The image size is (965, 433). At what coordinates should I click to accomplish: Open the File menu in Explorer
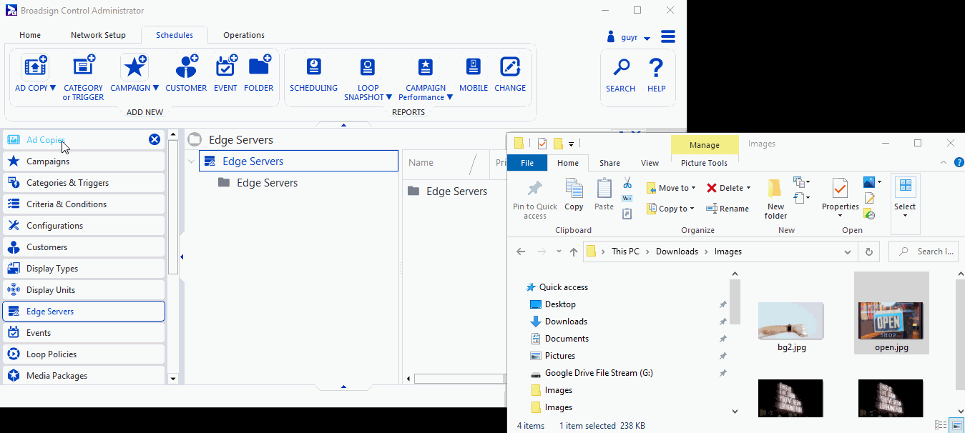point(527,163)
